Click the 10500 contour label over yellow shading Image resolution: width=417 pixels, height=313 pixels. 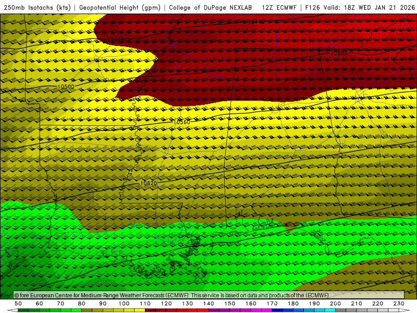[x=66, y=87]
